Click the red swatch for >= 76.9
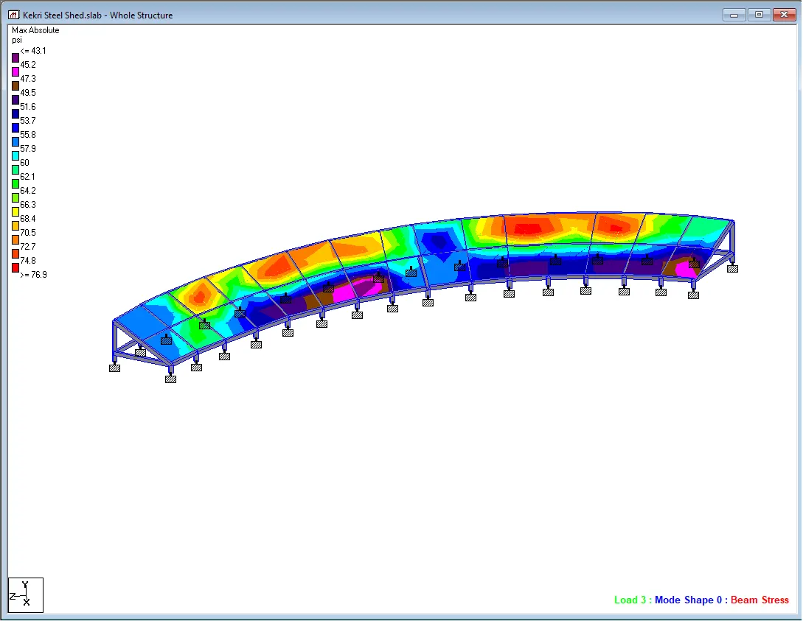This screenshot has height=621, width=803. [15, 267]
